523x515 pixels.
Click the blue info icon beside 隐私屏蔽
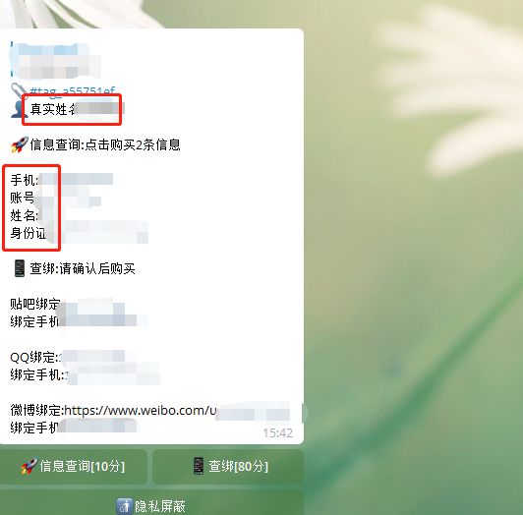pyautogui.click(x=124, y=507)
